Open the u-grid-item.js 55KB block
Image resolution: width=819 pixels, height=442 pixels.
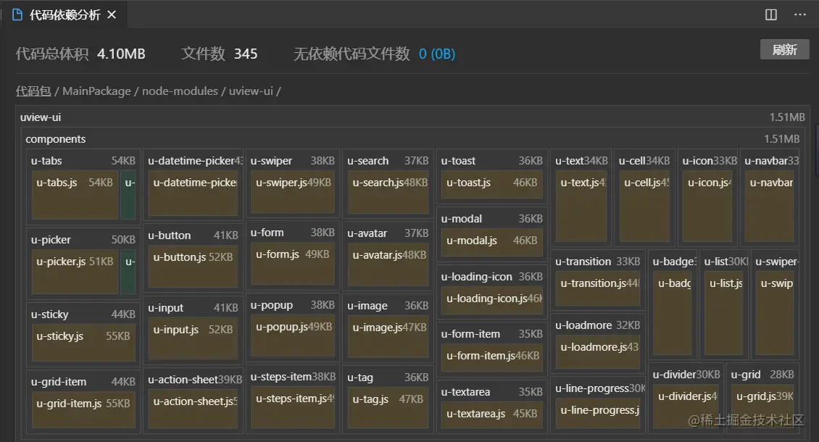pyautogui.click(x=83, y=410)
